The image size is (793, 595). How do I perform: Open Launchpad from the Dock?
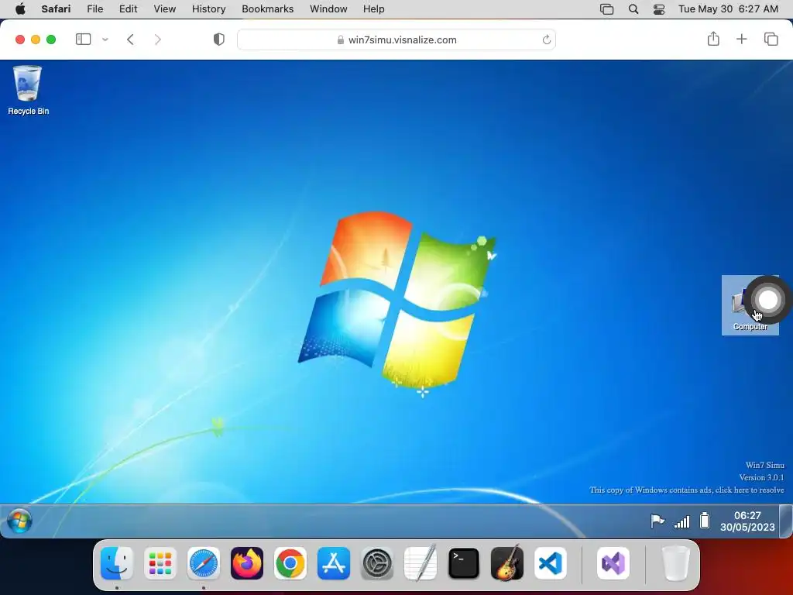point(160,563)
